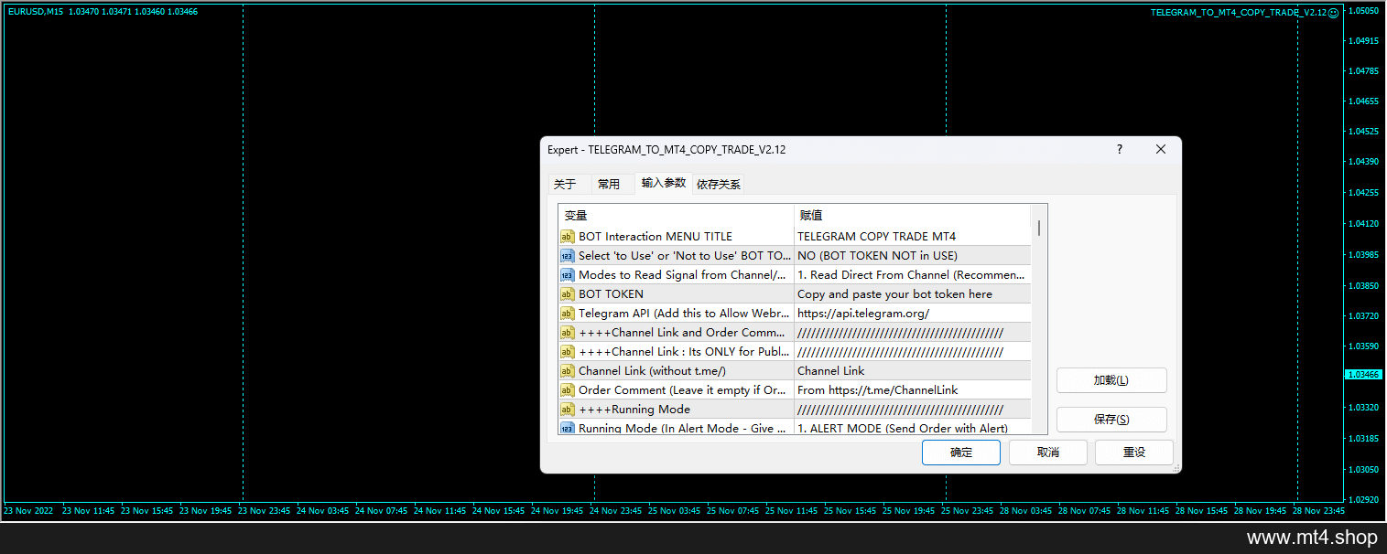The image size is (1387, 554).
Task: Open the help question mark in dialog title
Action: (1119, 149)
